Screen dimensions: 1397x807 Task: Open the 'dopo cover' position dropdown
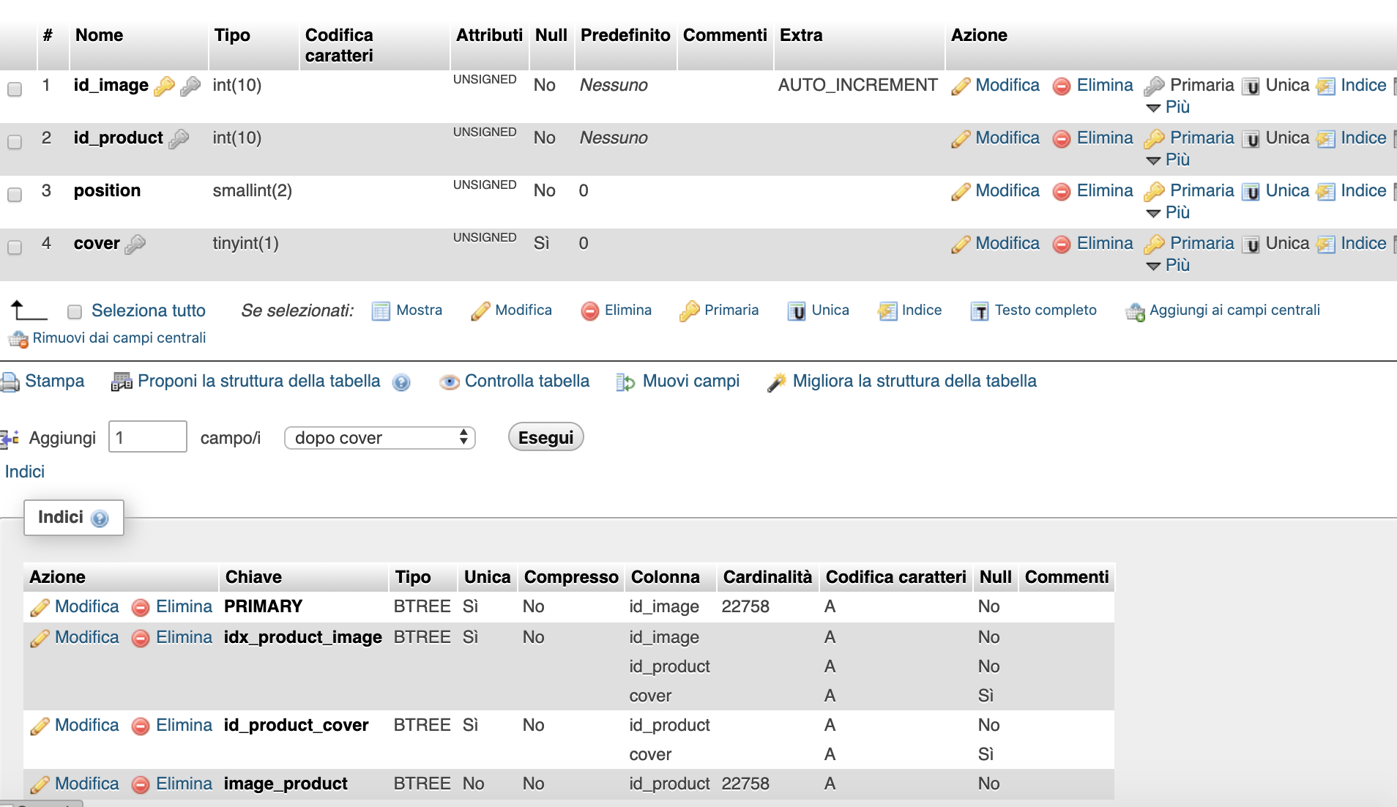coord(379,438)
